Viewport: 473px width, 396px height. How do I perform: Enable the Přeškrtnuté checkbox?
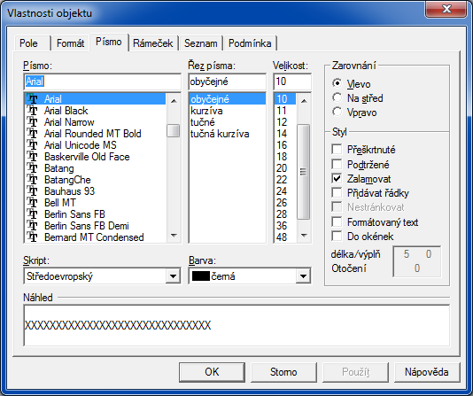click(337, 150)
